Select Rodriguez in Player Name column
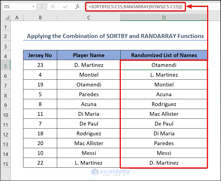The height and width of the screenshot is (181, 221). (x=89, y=133)
